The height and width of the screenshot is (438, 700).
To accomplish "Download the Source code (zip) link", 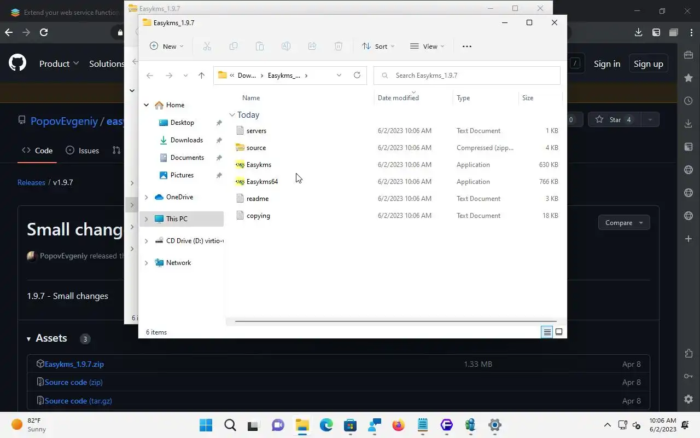I will pos(74,382).
